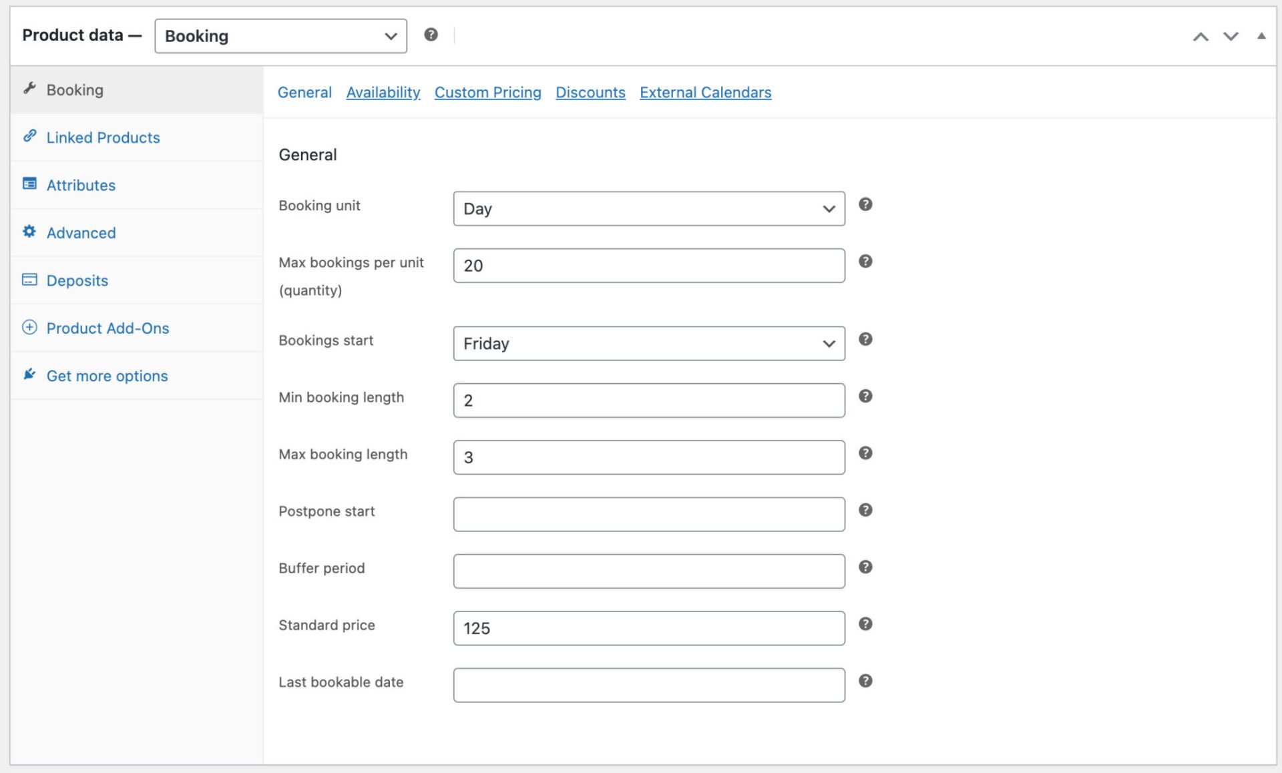Click the Last bookable date help icon
This screenshot has width=1282, height=773.
(x=865, y=681)
